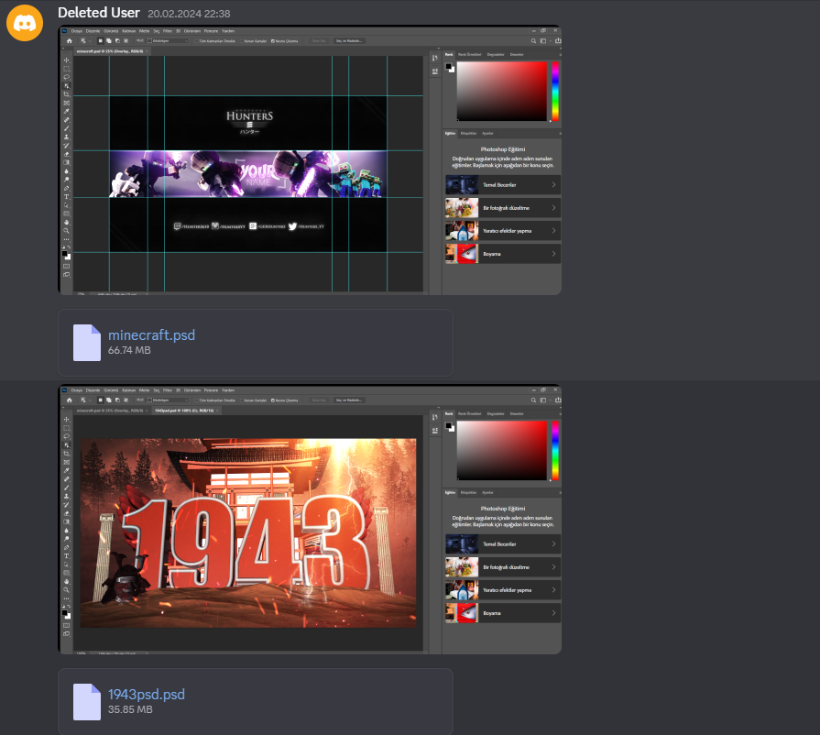Uncheck Nesne Çıkarma in the minecraft.psd screenshot
This screenshot has width=820, height=735.
(x=273, y=41)
